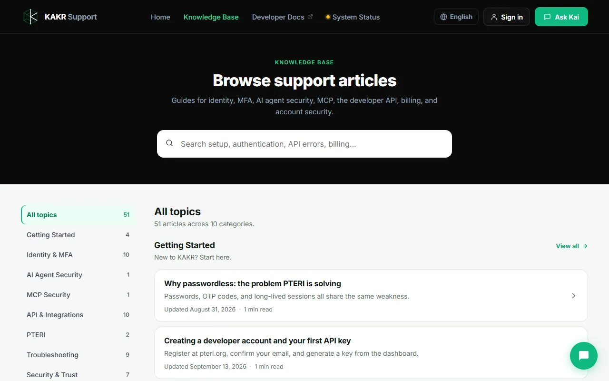Click 'Why passwordless: the problem PTERI is solving' title

[x=253, y=284]
